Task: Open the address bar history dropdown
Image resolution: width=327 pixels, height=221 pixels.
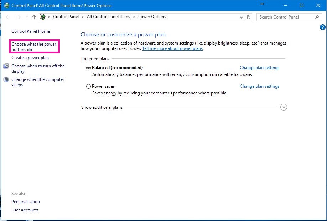Action: pyautogui.click(x=242, y=17)
